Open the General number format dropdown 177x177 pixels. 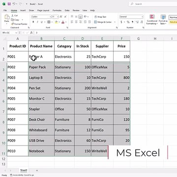142,17
